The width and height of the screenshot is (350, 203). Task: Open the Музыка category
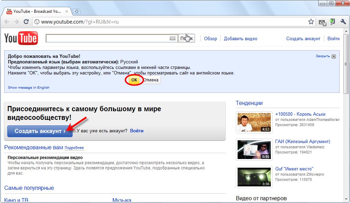pos(122,200)
